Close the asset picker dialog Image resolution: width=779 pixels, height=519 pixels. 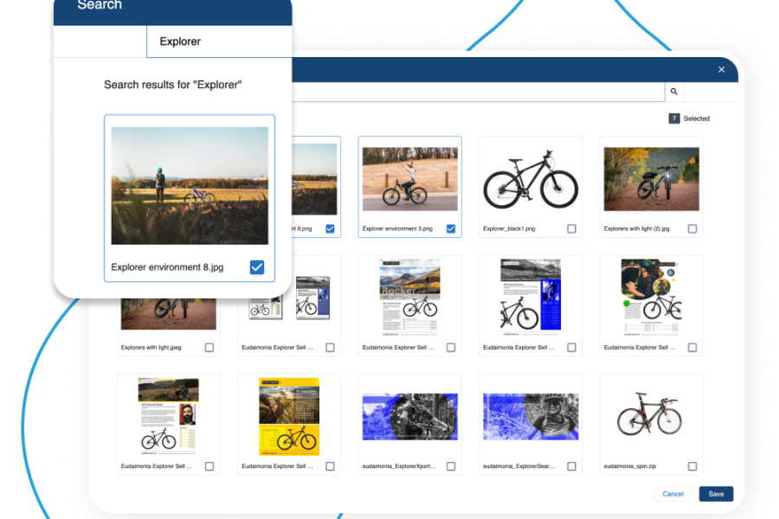click(721, 70)
